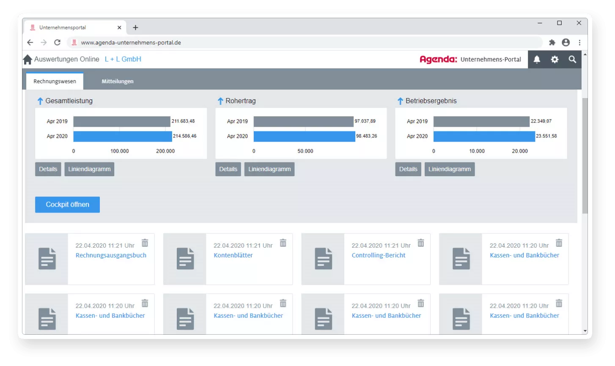Click trash icon on Kontenblätter card

coord(283,243)
